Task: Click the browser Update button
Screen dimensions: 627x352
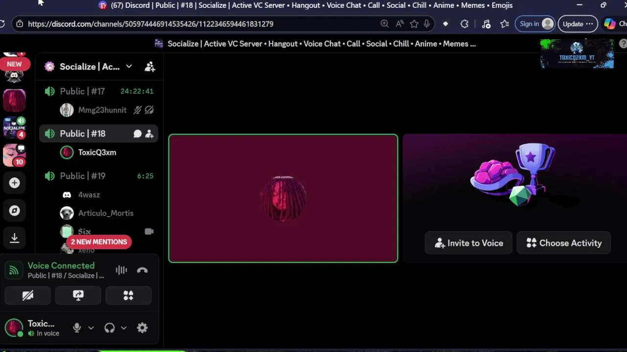Action: 578,24
